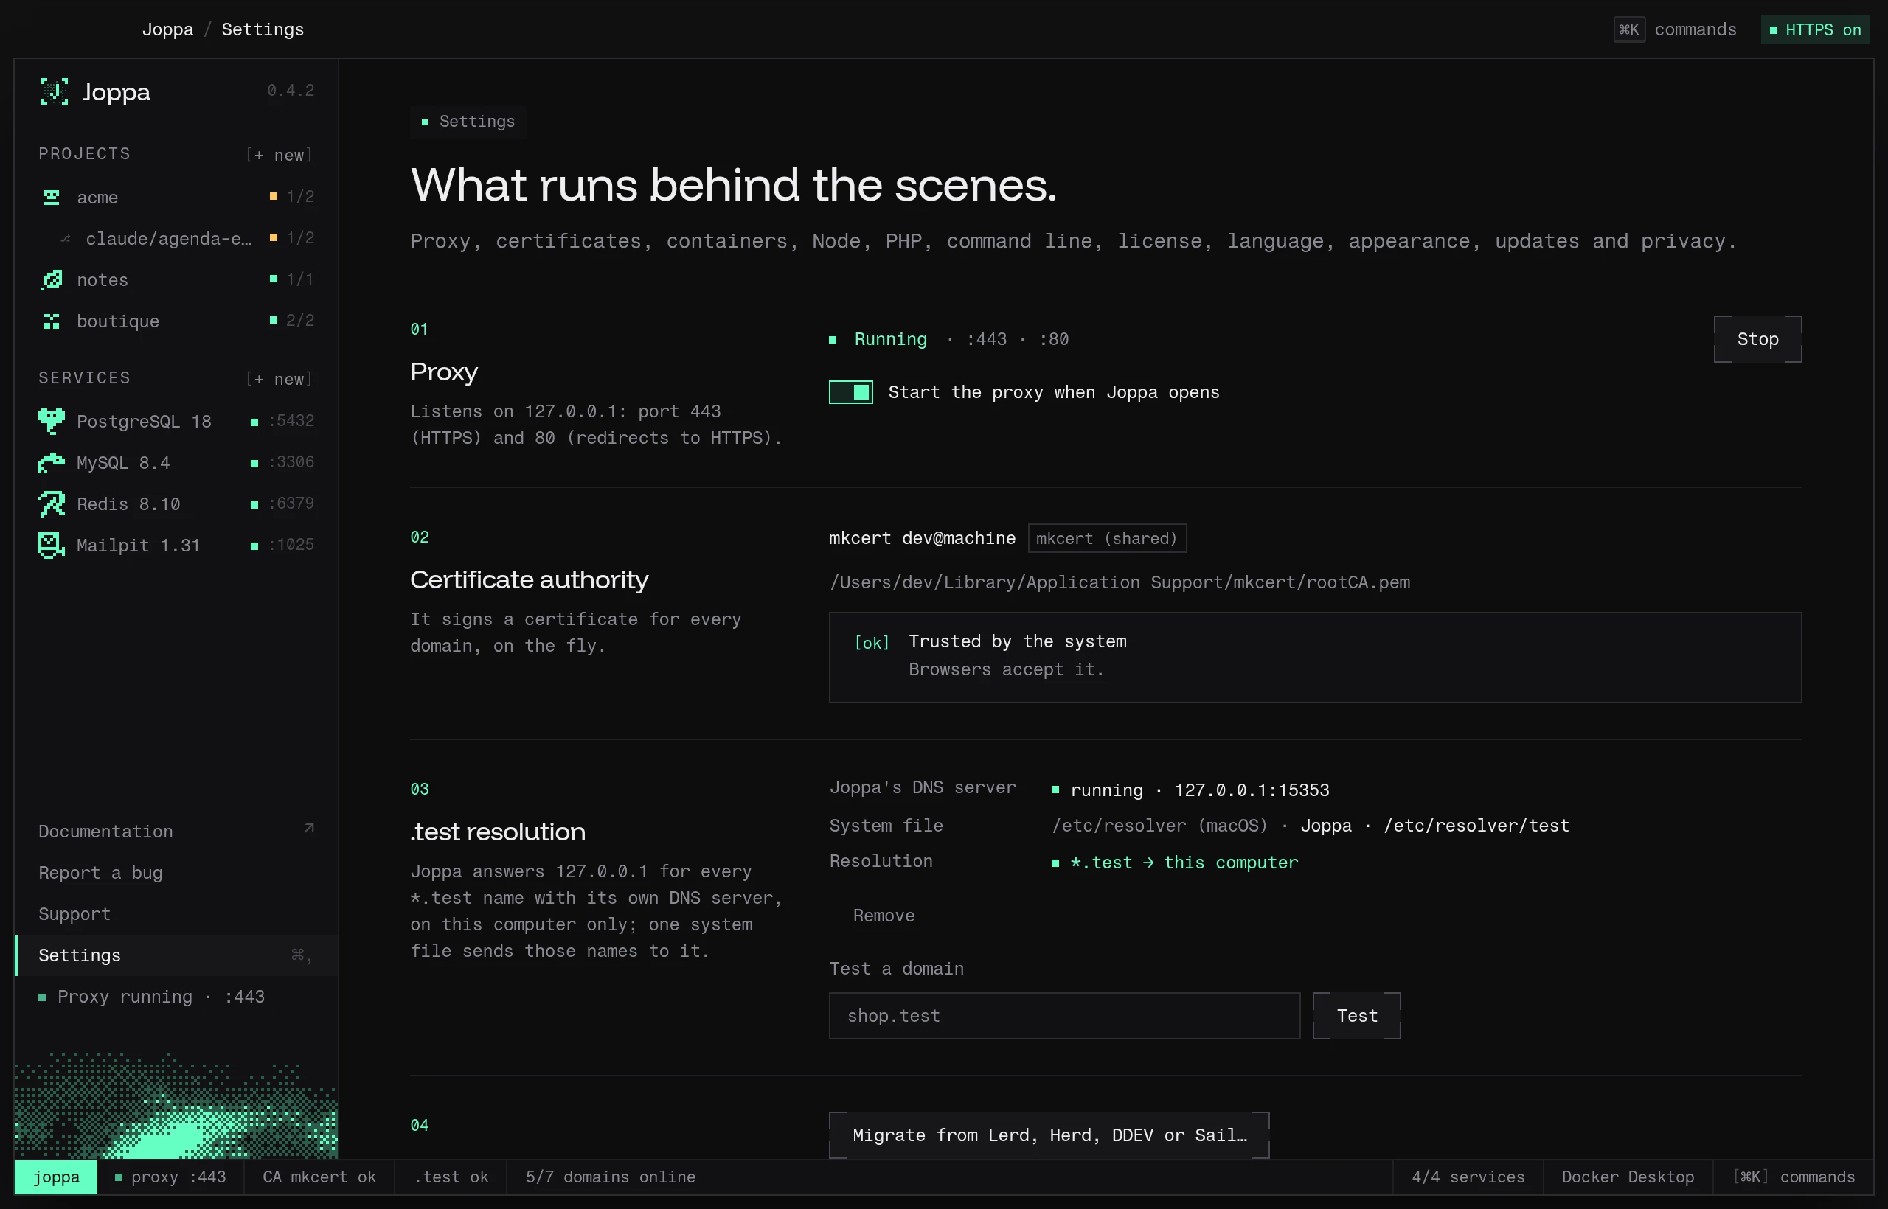Select the claude/agenda-e… branch row
Screen dimensions: 1888x1209
(177, 239)
